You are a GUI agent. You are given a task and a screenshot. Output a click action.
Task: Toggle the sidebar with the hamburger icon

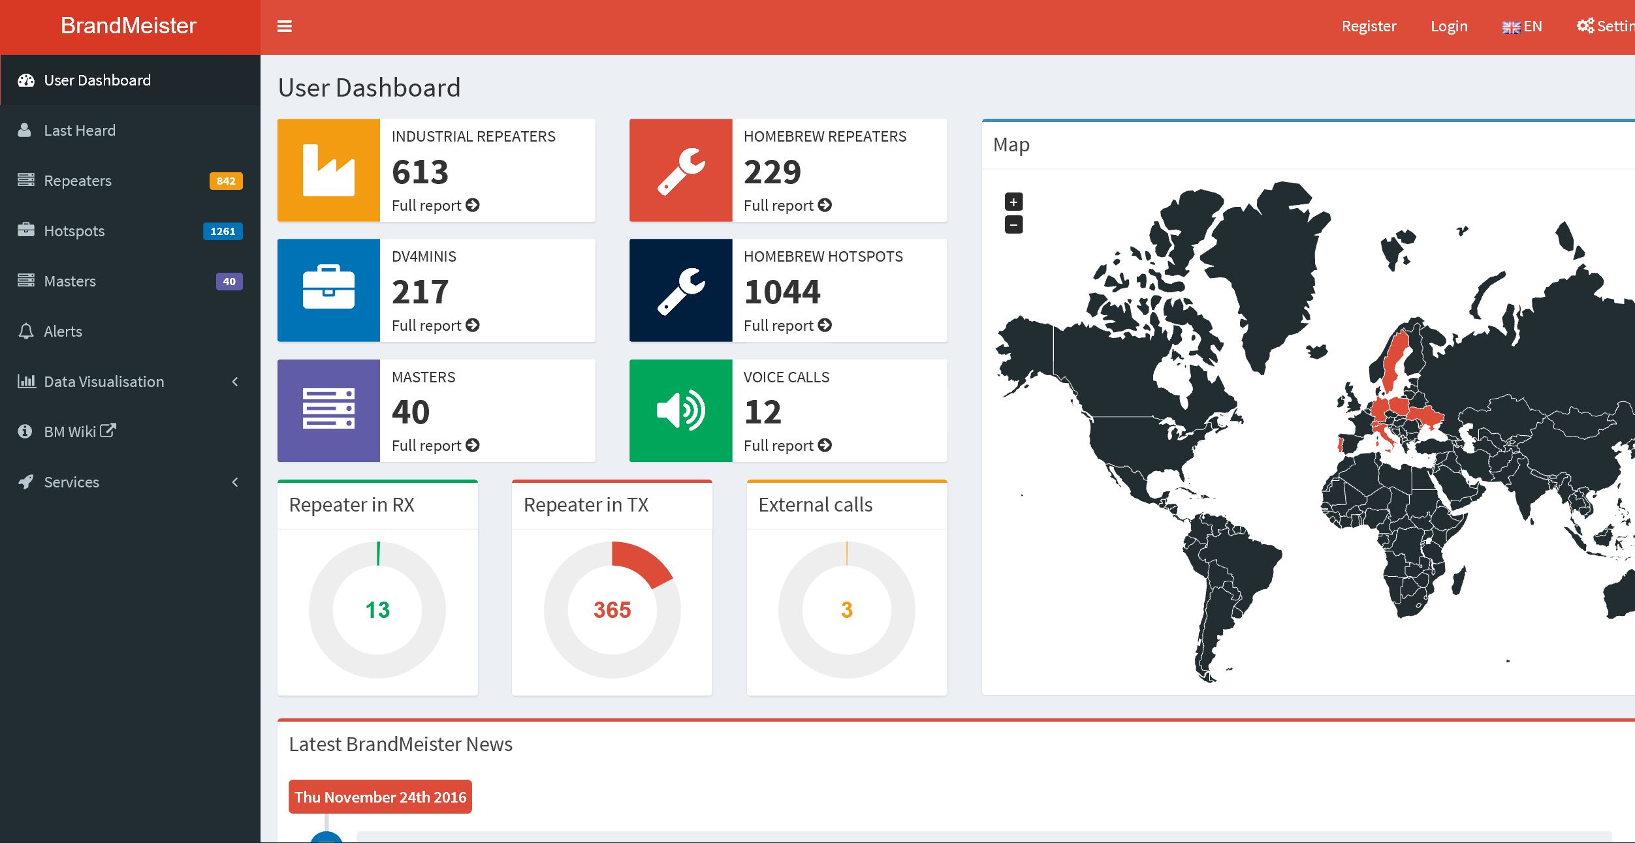[x=284, y=26]
